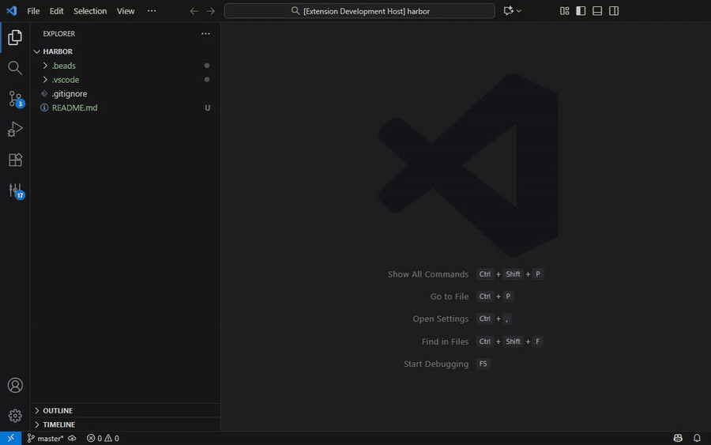
Task: Open Source Control view with 3 changes
Action: [x=15, y=99]
